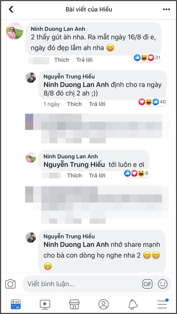
Task: Open the emoji smiley picker
Action: [163, 284]
